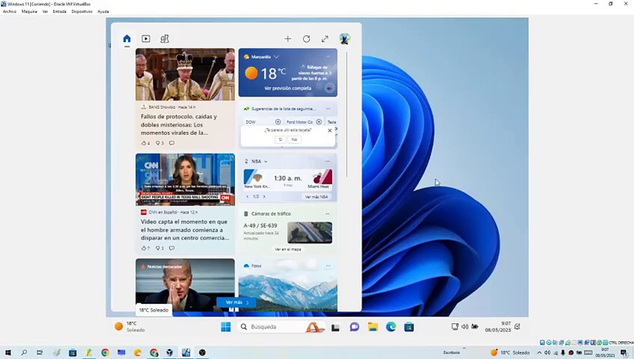Expand the NBA league dropdown
The width and height of the screenshot is (634, 359).
tap(266, 162)
